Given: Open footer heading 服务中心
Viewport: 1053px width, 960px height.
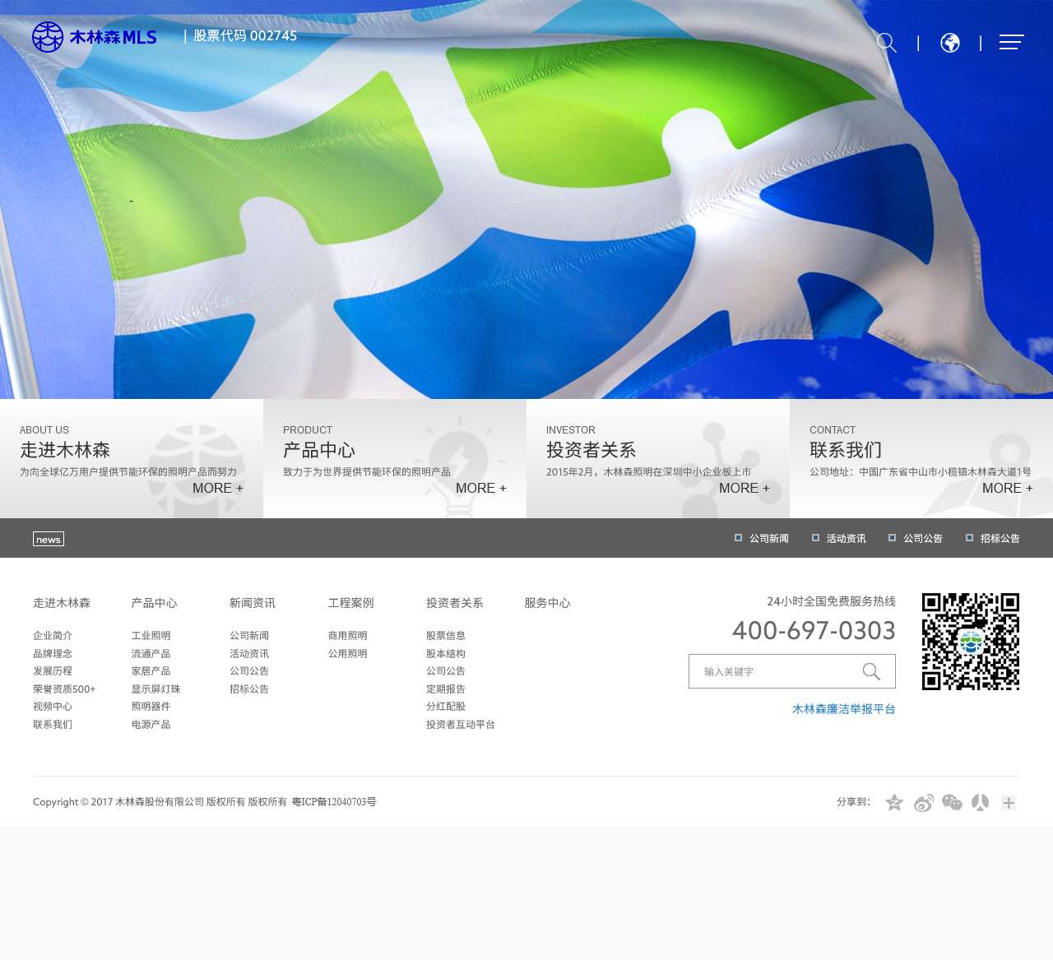Looking at the screenshot, I should coord(548,603).
